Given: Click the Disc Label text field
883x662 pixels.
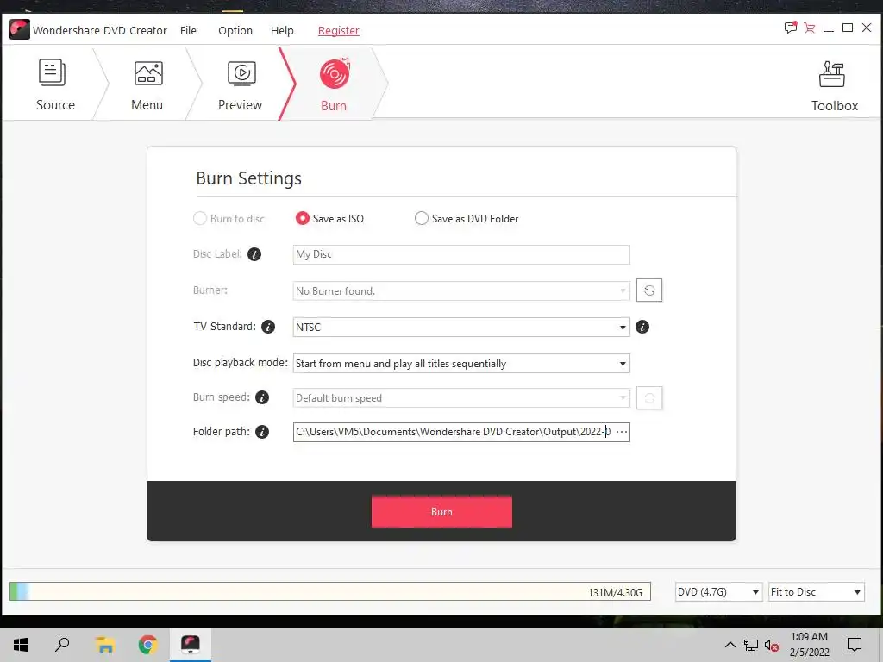Looking at the screenshot, I should pyautogui.click(x=461, y=254).
